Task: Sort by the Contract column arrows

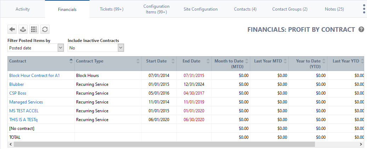Action: coord(71,61)
